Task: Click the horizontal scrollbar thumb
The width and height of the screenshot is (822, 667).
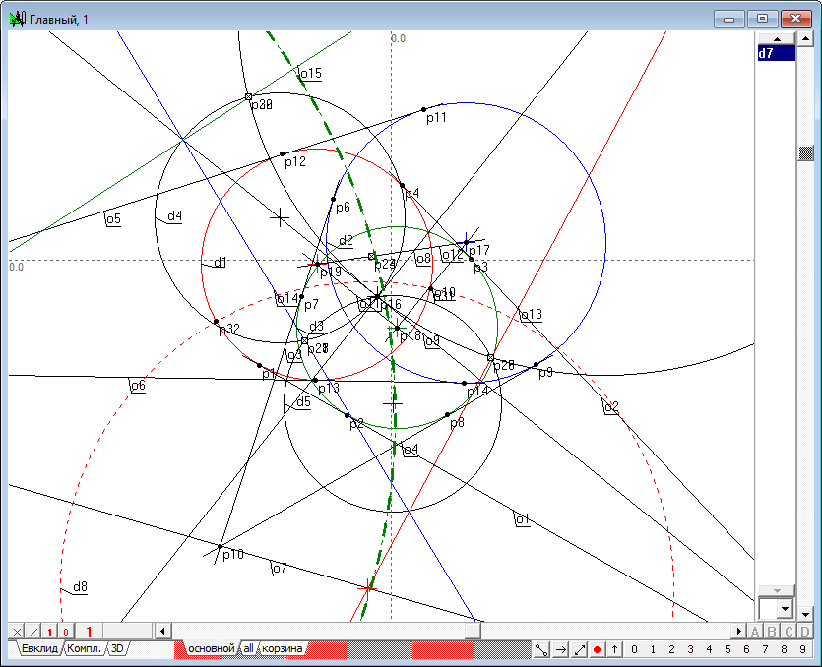Action: pyautogui.click(x=473, y=631)
